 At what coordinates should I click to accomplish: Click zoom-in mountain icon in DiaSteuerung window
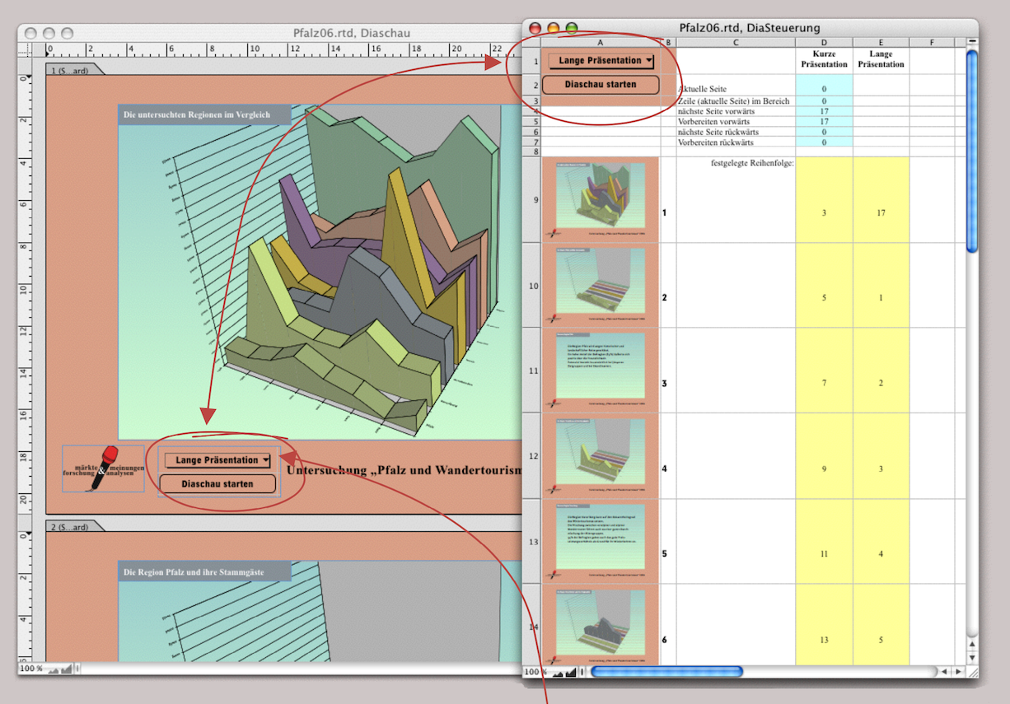[x=570, y=673]
